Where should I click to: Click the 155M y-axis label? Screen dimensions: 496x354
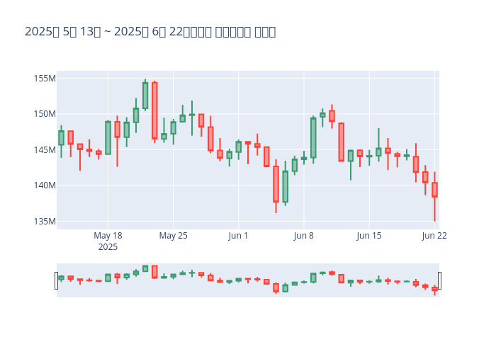(45, 79)
